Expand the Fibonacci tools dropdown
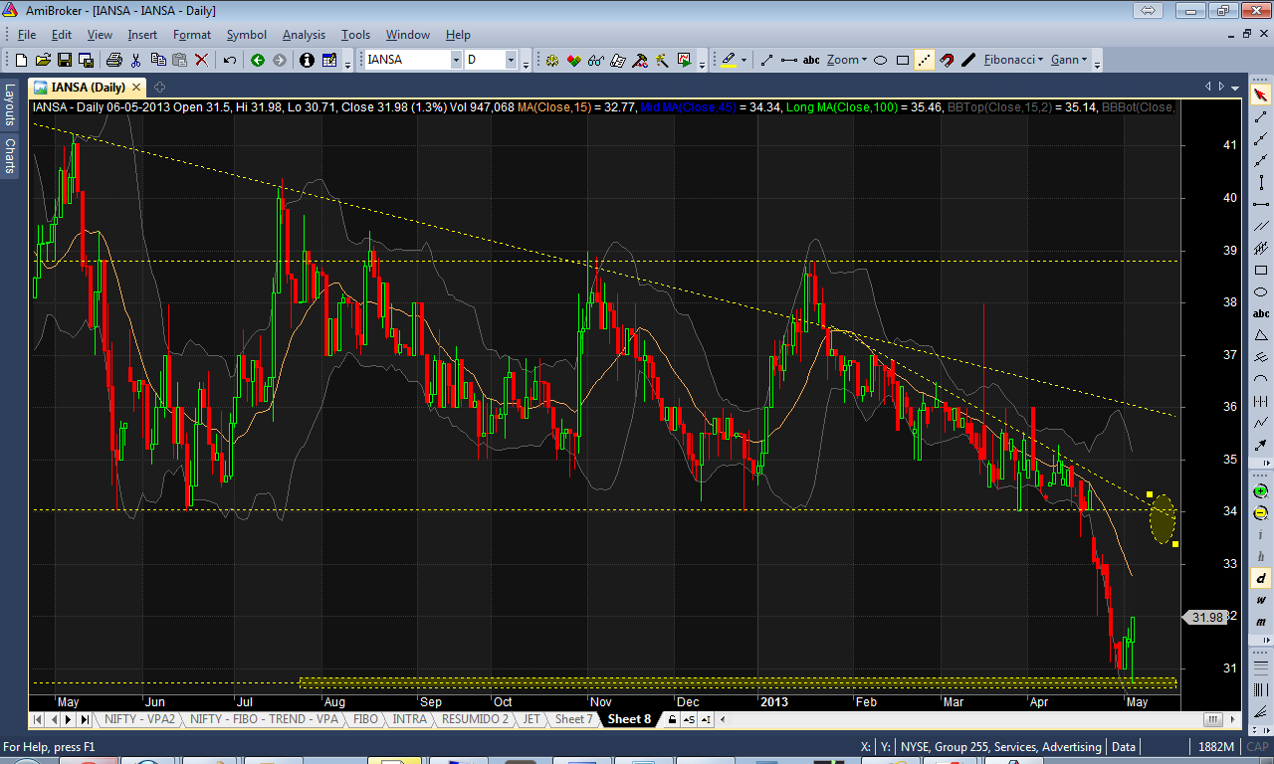Image resolution: width=1274 pixels, height=764 pixels. (x=1013, y=60)
